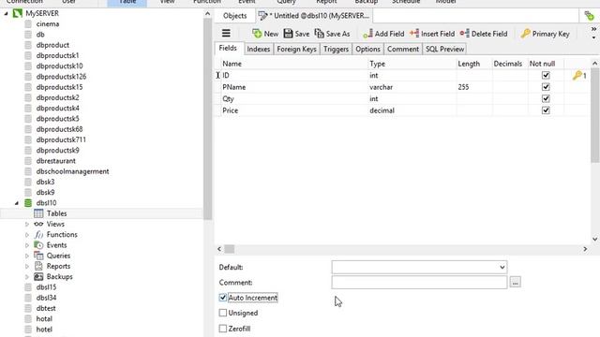Viewport: 600px width, 337px height.
Task: Click the Views glasses icon
Action: click(x=38, y=224)
